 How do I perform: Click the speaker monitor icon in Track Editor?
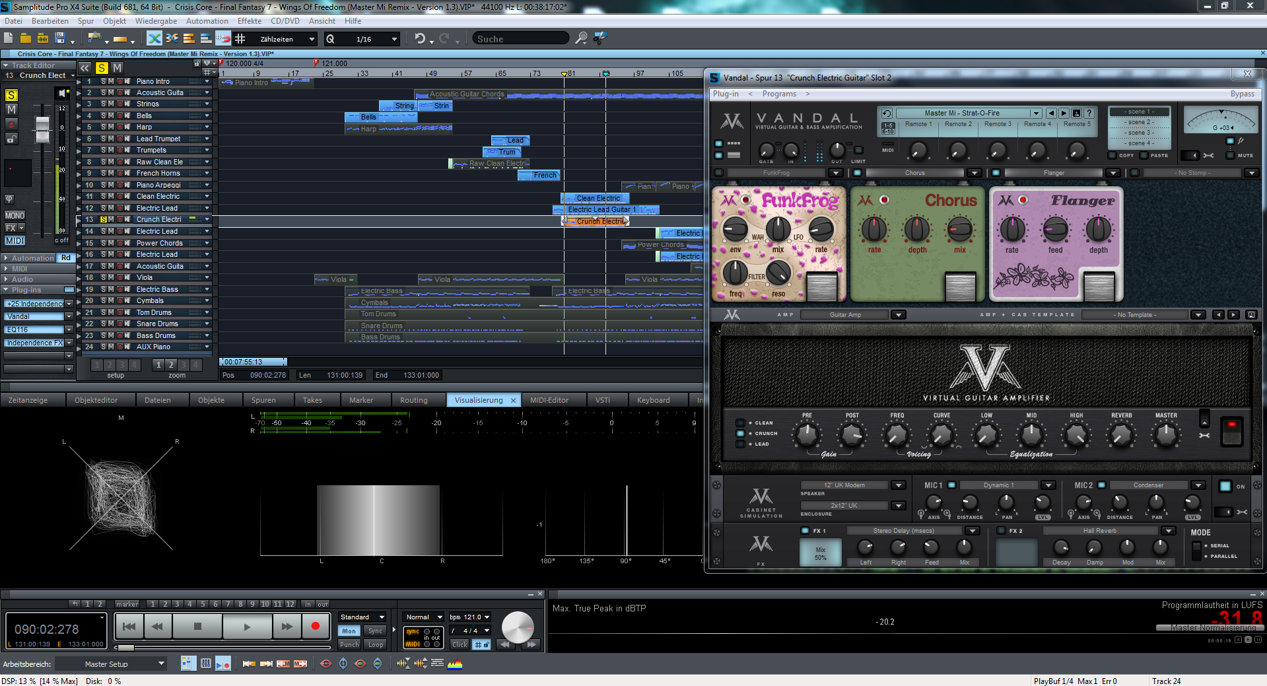click(x=63, y=93)
